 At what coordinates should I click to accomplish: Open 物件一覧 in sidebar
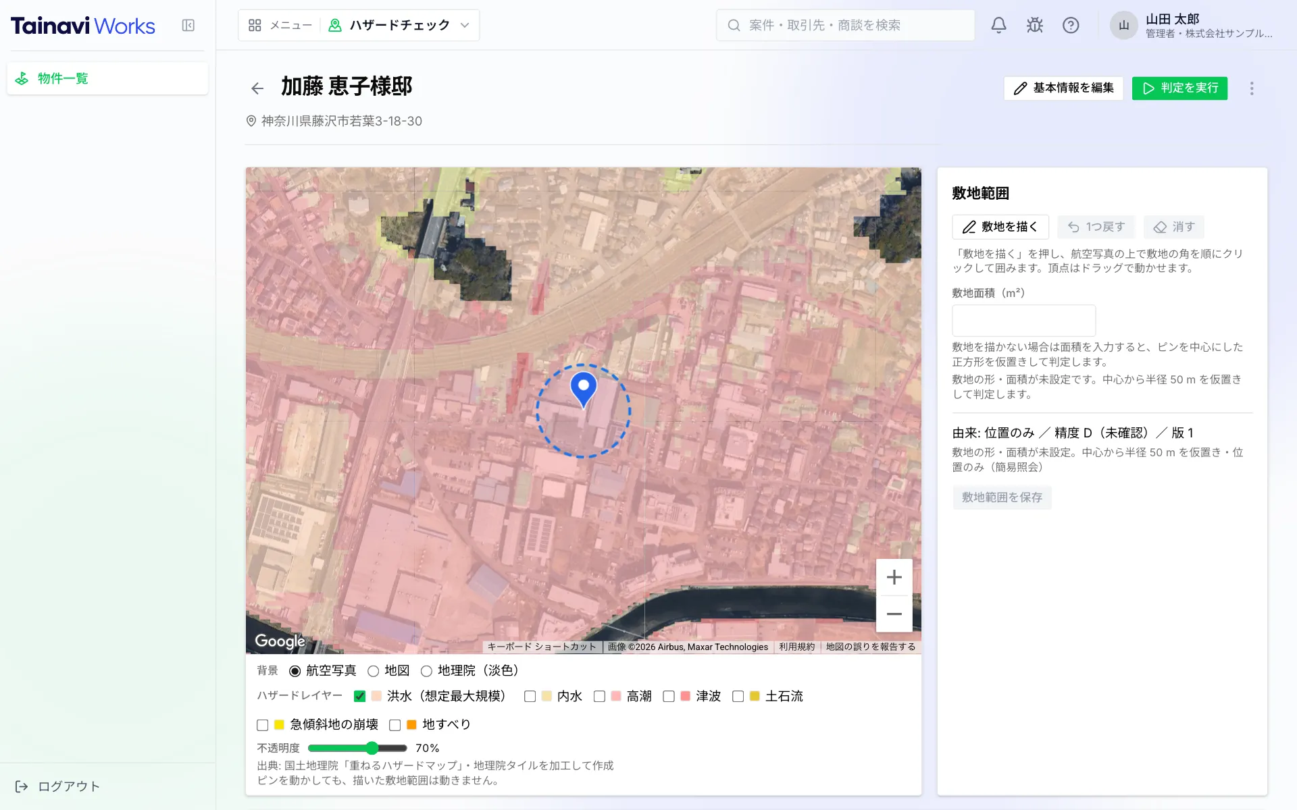click(107, 78)
